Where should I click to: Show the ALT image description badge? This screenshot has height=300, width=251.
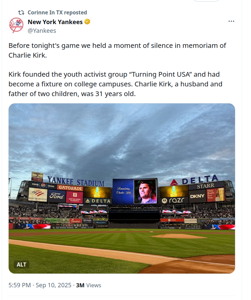[x=21, y=265]
